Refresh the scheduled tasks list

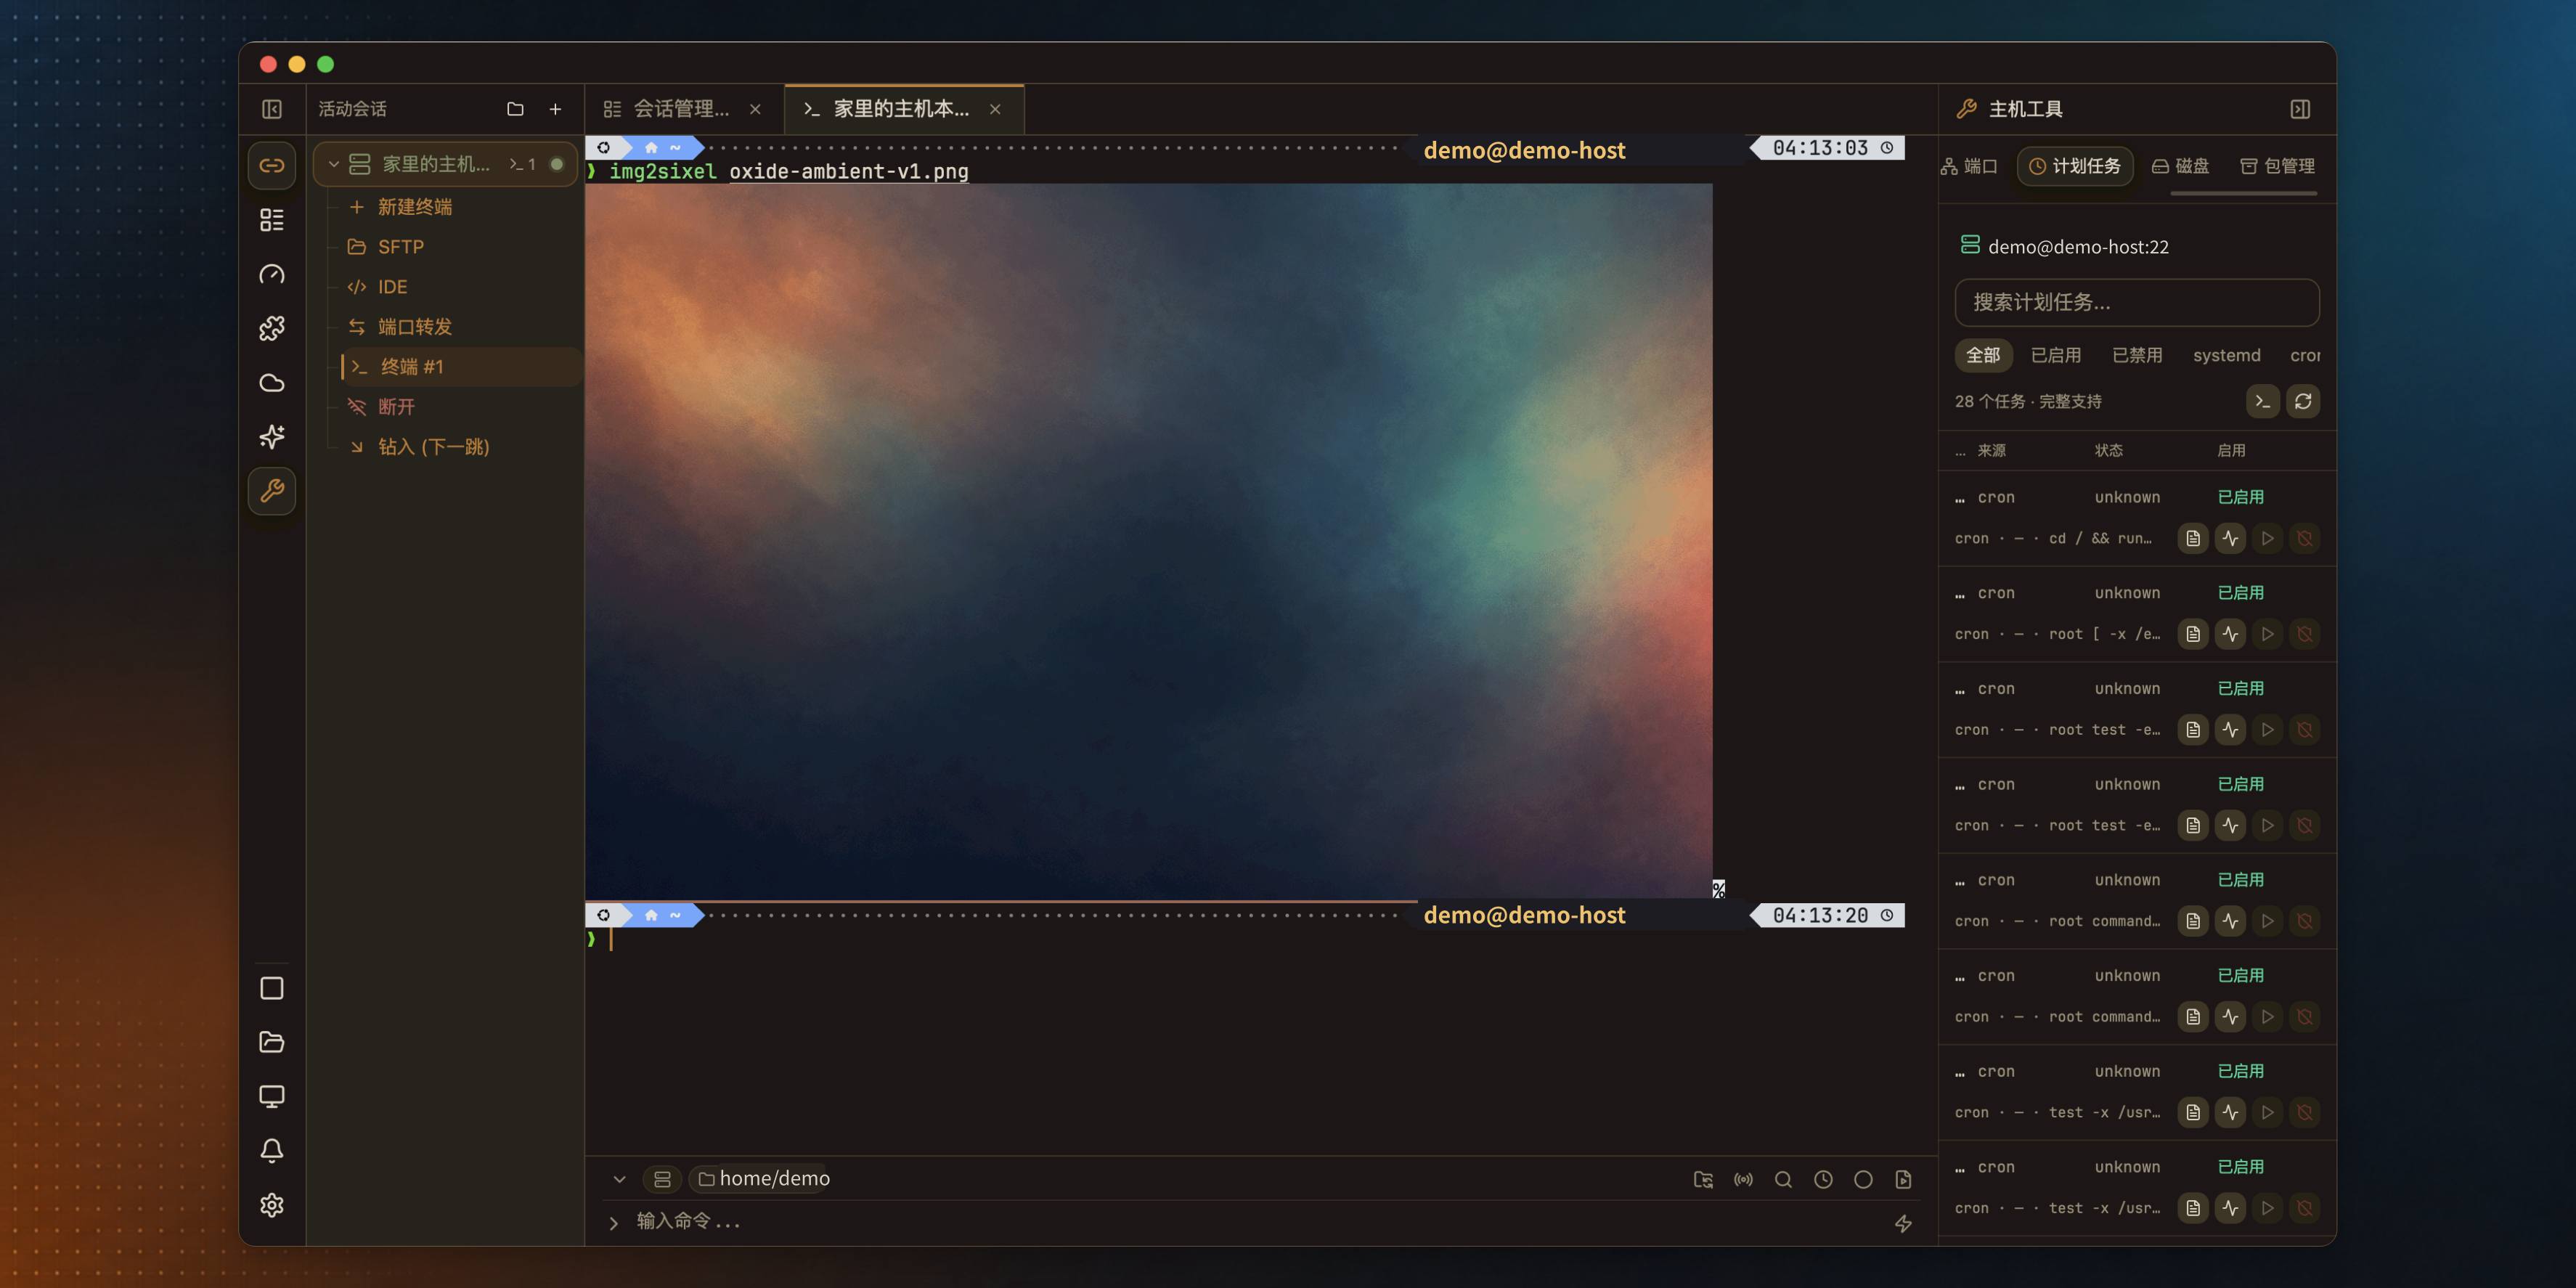(2303, 401)
